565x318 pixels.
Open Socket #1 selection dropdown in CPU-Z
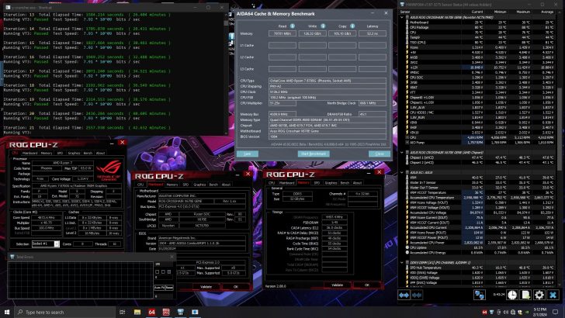(x=57, y=244)
